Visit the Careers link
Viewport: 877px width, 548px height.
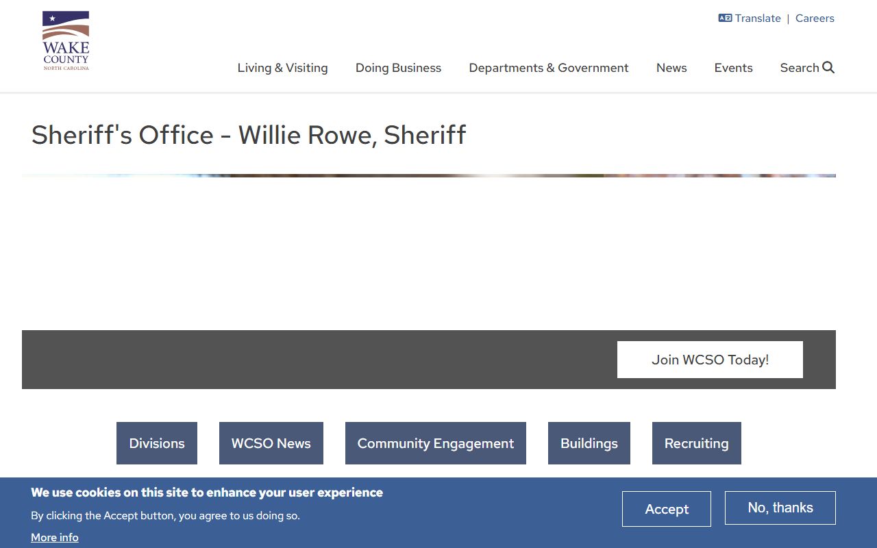click(x=815, y=18)
